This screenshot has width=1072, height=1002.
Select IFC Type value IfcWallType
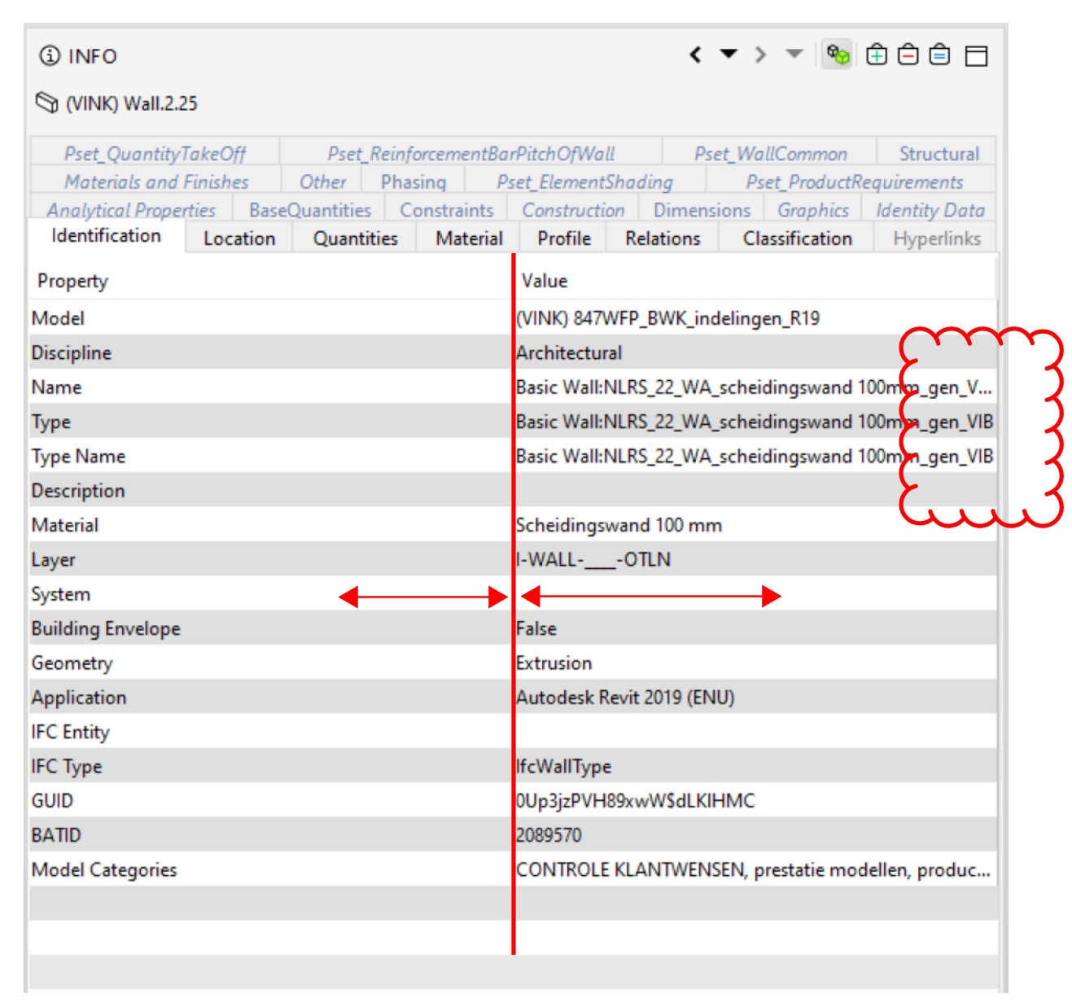pos(563,767)
